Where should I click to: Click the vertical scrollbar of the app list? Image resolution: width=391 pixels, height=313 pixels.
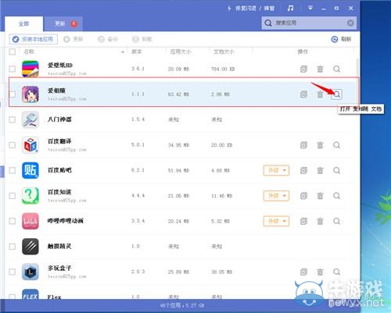coord(357,68)
